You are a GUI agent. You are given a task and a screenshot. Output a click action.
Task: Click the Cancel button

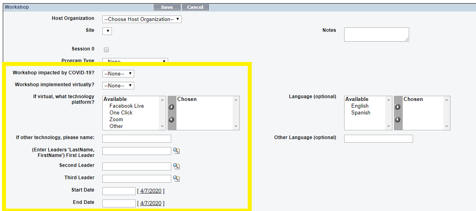click(x=195, y=7)
